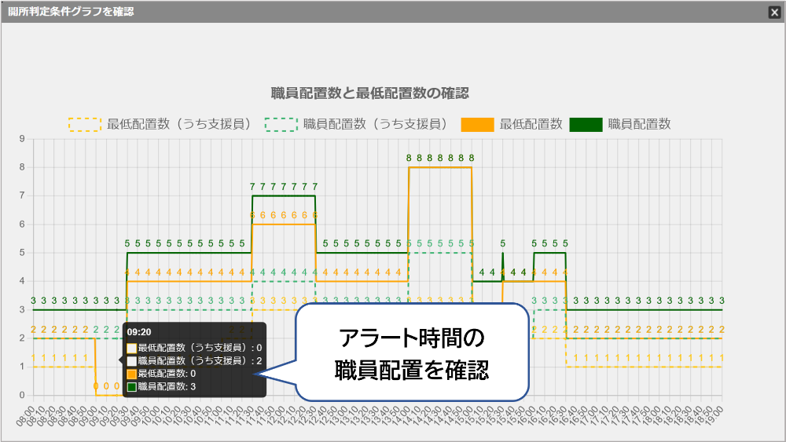Click tooltip row 最低配置数（うち支援員）: 0
786x442 pixels.
tap(194, 348)
